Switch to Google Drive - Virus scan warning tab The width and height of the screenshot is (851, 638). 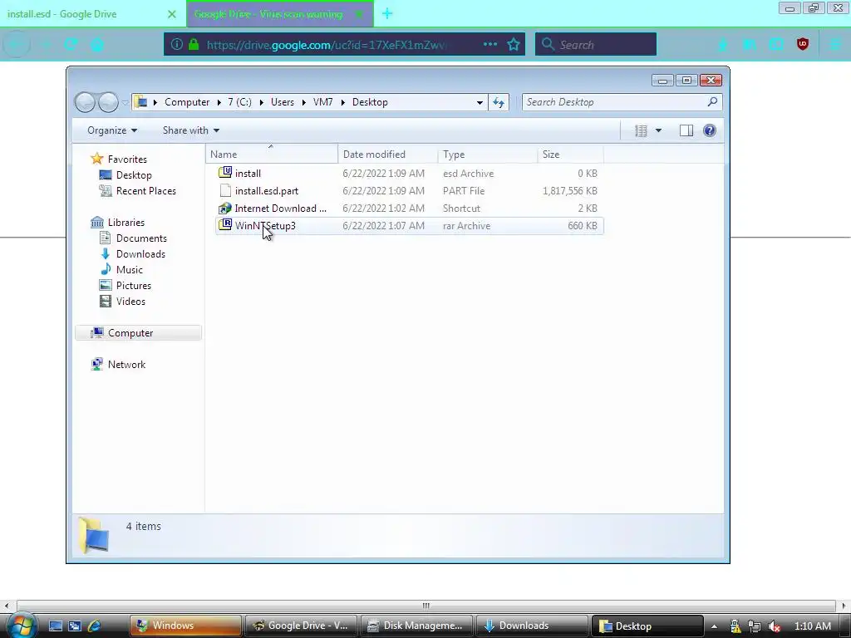(x=280, y=13)
